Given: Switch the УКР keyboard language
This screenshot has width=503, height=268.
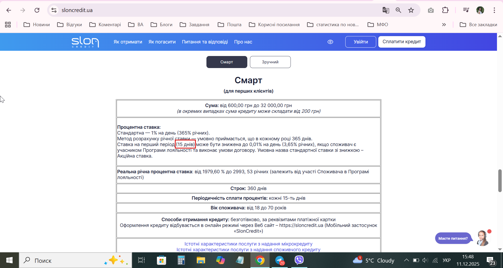Looking at the screenshot, I should [x=446, y=260].
